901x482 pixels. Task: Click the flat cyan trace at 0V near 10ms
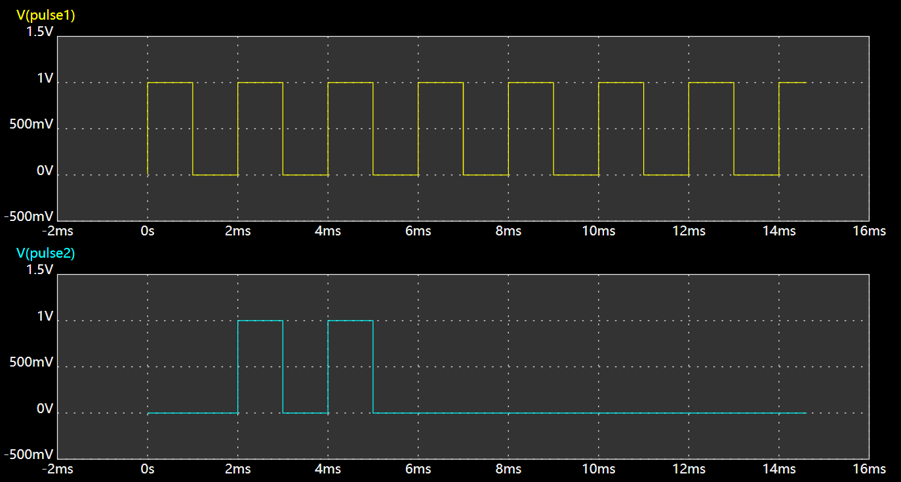[x=598, y=413]
